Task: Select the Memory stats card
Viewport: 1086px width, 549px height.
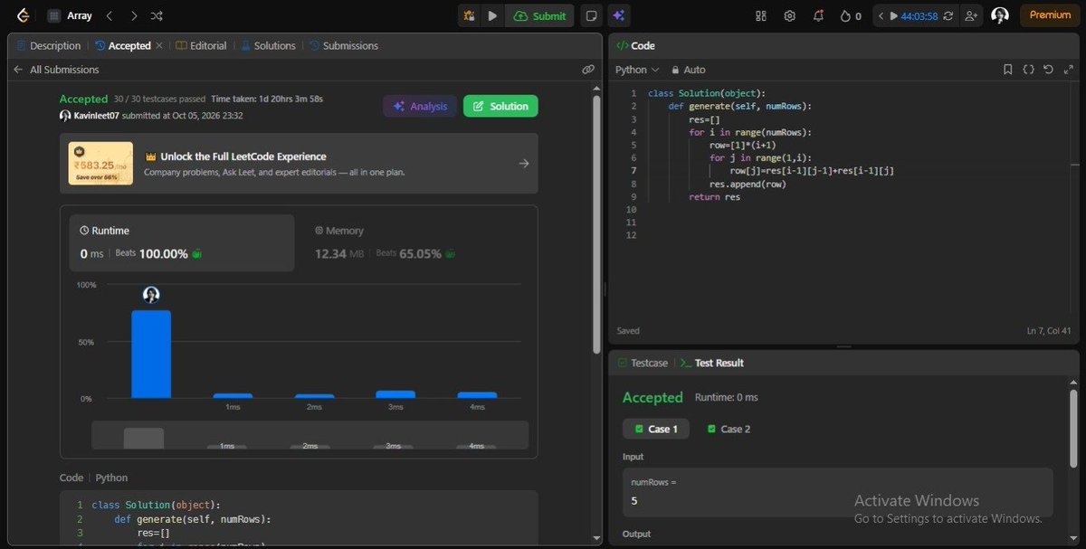Action: (416, 242)
